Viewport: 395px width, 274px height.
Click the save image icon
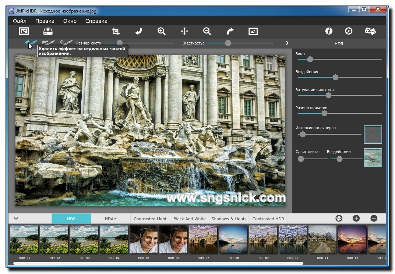pyautogui.click(x=48, y=31)
